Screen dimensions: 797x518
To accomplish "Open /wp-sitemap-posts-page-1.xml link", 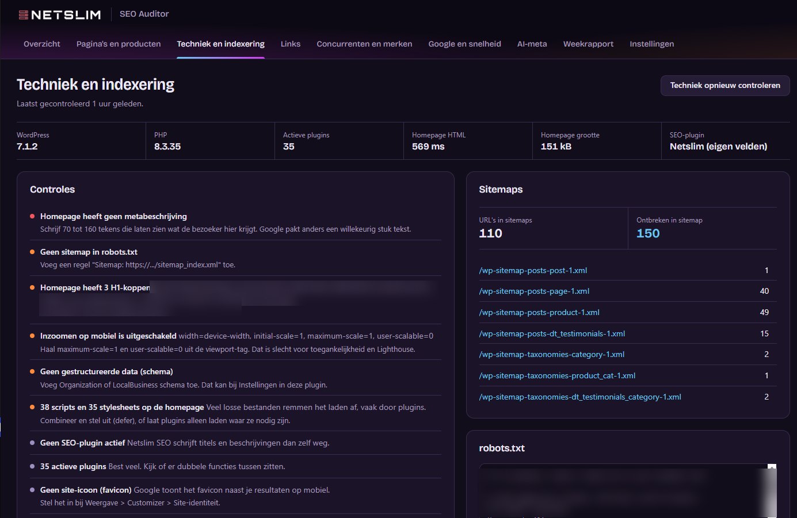I will coord(534,291).
